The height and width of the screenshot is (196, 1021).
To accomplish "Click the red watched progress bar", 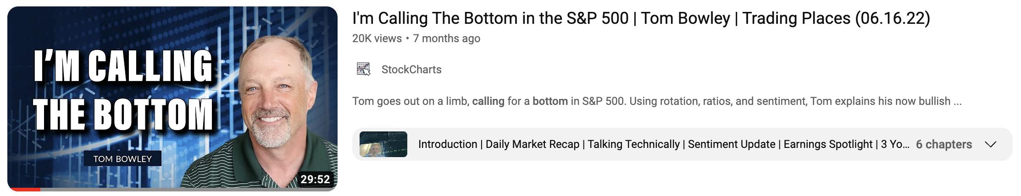I will 24,189.
